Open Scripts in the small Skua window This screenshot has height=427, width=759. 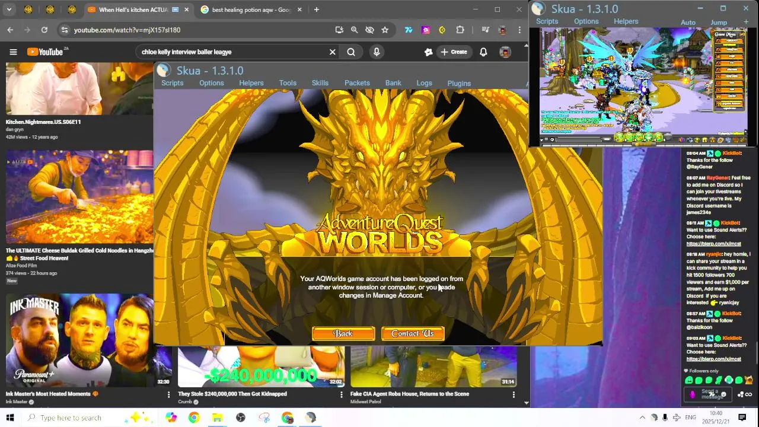point(547,21)
